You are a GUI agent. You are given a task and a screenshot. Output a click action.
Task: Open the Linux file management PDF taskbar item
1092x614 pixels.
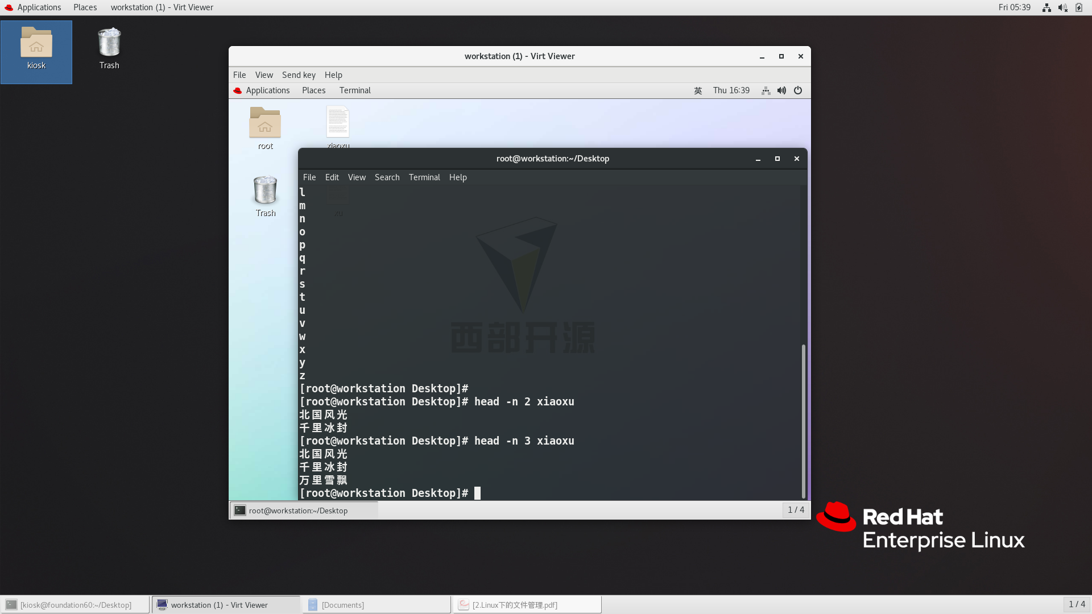point(527,605)
